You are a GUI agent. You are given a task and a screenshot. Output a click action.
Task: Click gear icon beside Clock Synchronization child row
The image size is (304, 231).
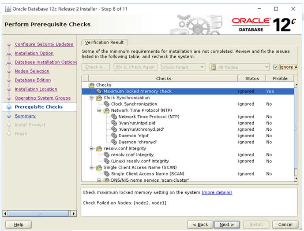(x=106, y=104)
